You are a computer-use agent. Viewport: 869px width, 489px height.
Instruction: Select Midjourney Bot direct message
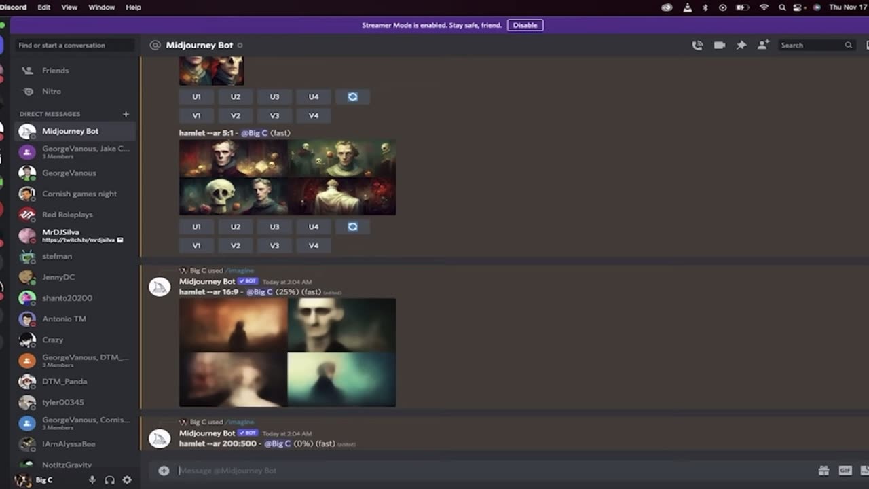pyautogui.click(x=75, y=131)
